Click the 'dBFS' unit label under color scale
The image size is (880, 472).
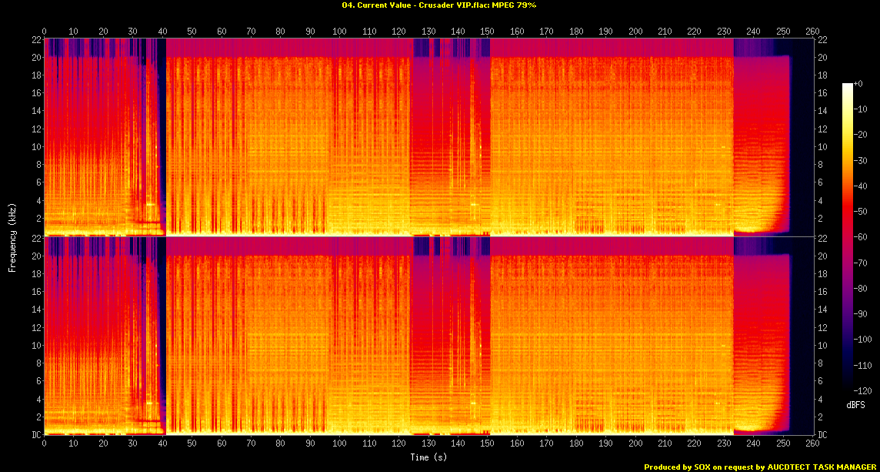pyautogui.click(x=856, y=404)
